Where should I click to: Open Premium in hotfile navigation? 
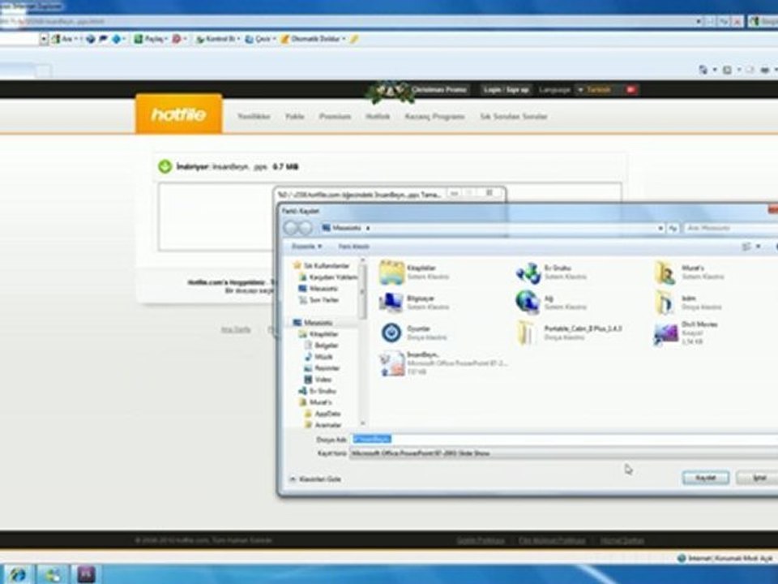point(335,117)
